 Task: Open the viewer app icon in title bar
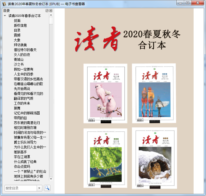pyautogui.click(x=4, y=4)
